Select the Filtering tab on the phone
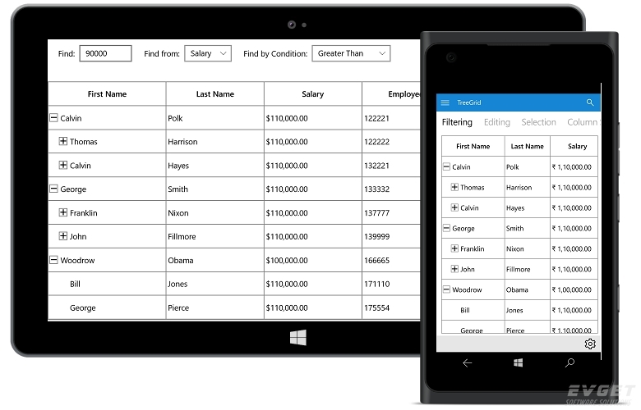 (x=457, y=122)
